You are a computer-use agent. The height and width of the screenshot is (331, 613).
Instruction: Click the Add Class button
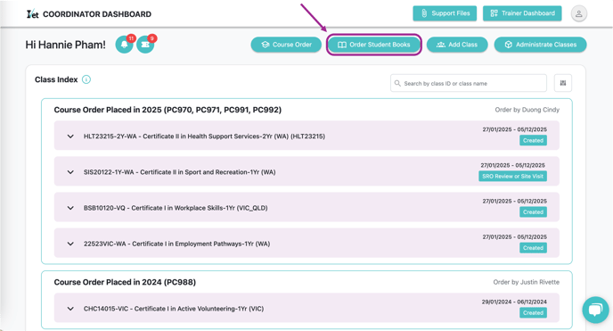point(457,45)
